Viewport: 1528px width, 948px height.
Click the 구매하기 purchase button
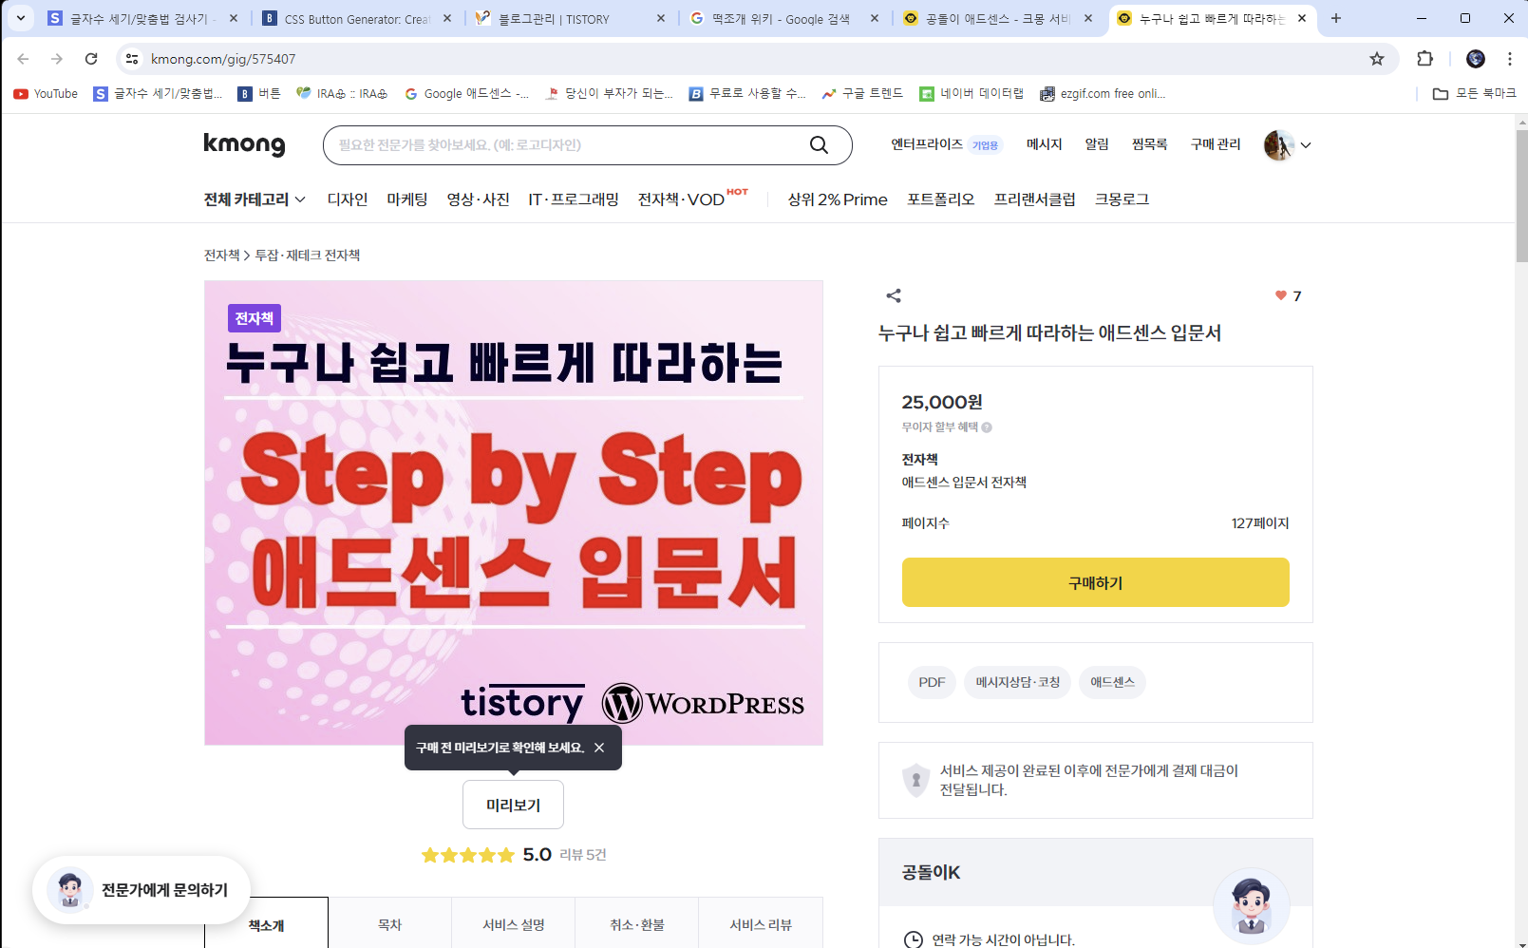[x=1095, y=582]
